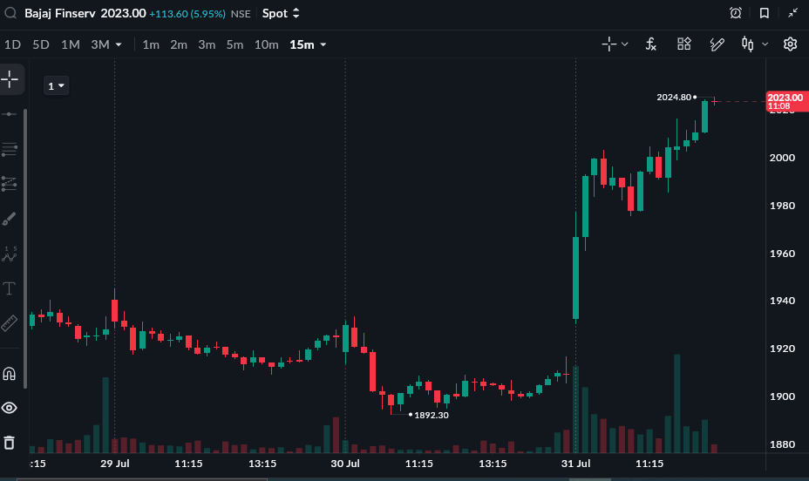This screenshot has height=481, width=809.
Task: Set interval to 10m
Action: 266,44
